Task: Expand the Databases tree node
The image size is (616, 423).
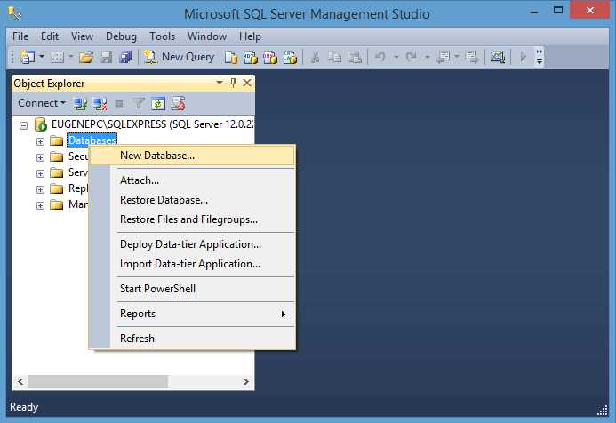Action: [40, 140]
